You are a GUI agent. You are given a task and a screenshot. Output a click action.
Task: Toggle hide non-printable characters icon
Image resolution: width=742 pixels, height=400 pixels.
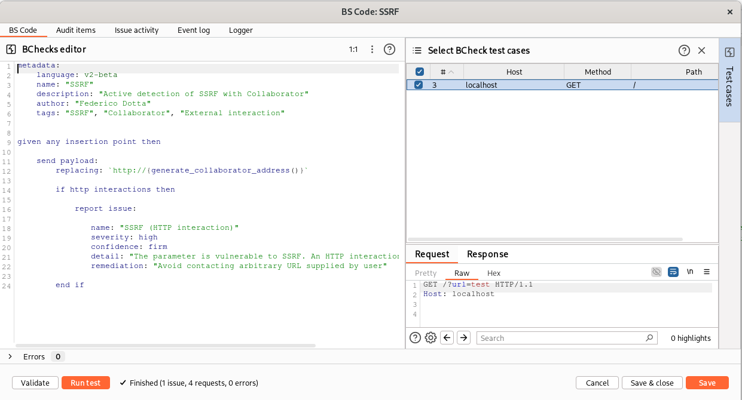[x=656, y=272]
